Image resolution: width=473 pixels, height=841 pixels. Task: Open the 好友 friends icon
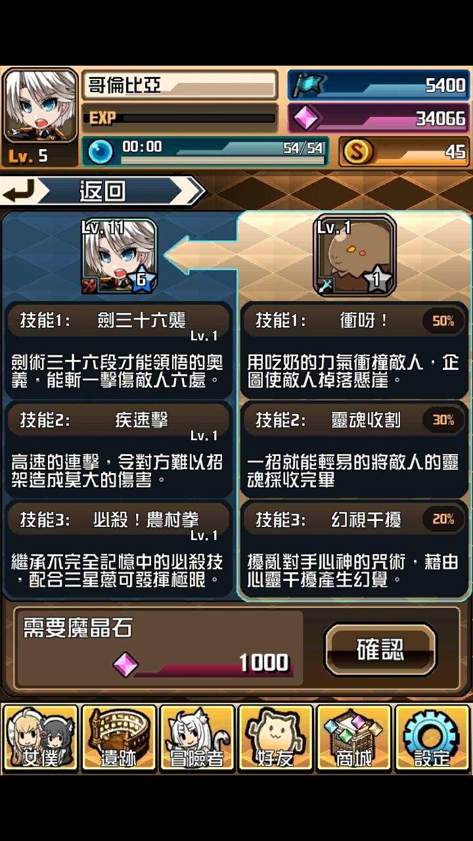point(275,738)
